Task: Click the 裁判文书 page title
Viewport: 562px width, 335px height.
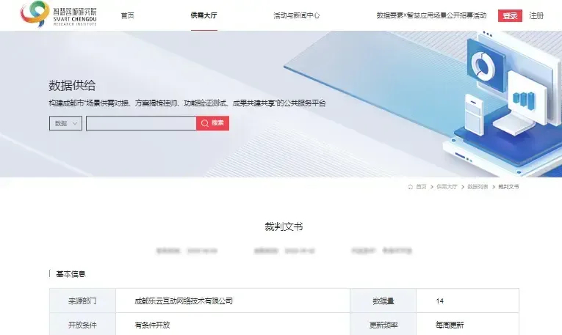Action: [284, 227]
